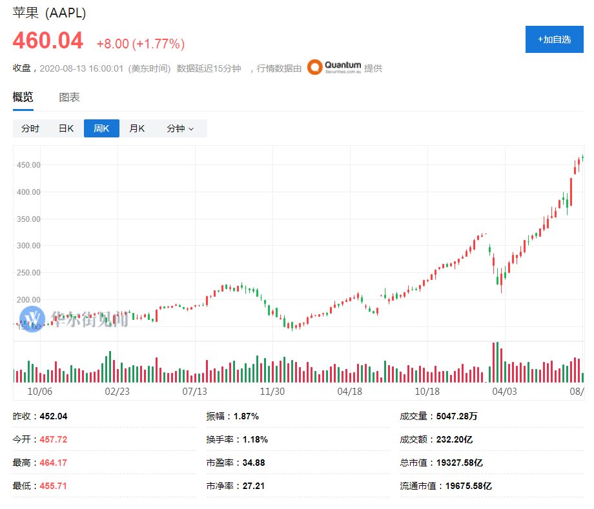Select the 日K daily candlestick view

pos(66,128)
